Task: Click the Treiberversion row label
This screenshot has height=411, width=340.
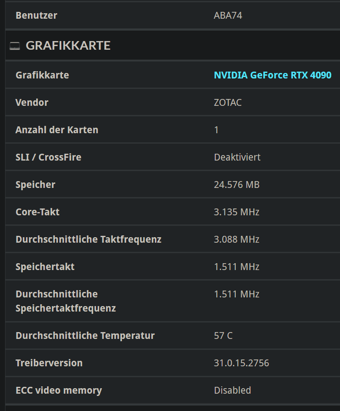Action: click(49, 363)
